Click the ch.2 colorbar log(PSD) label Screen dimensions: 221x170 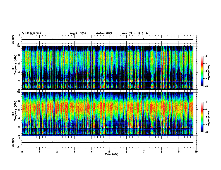pyautogui.click(x=209, y=118)
